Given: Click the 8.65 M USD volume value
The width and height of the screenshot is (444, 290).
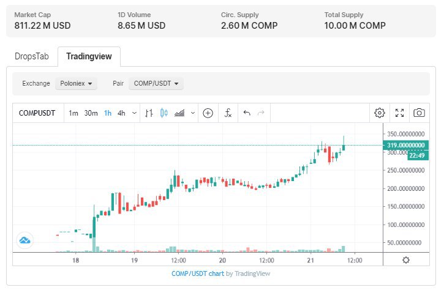Looking at the screenshot, I should click(141, 26).
